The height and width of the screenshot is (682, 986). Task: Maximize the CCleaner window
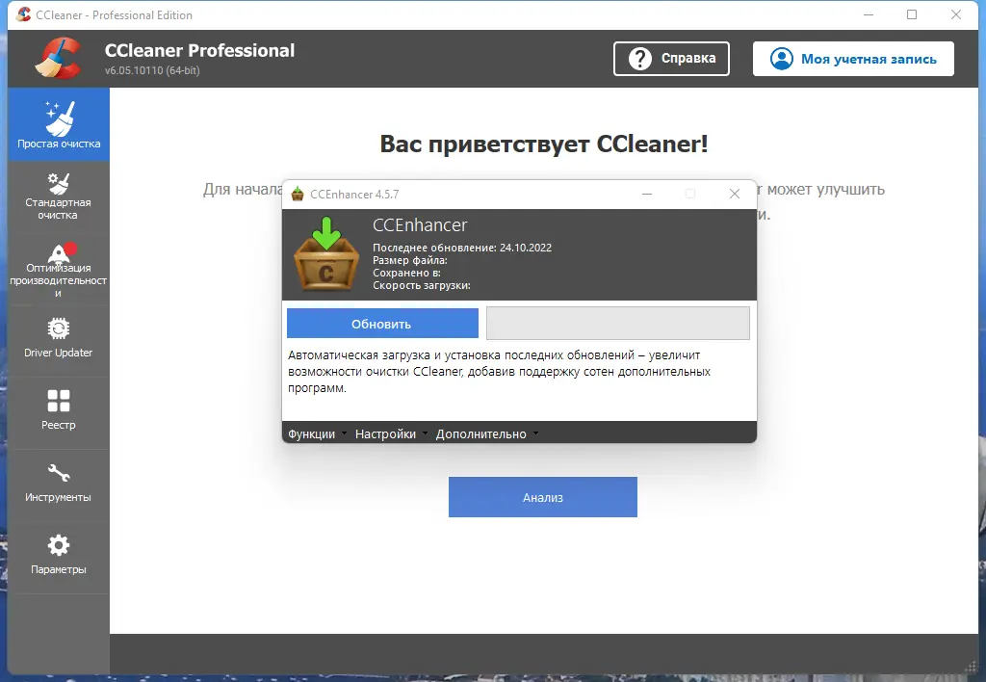912,14
